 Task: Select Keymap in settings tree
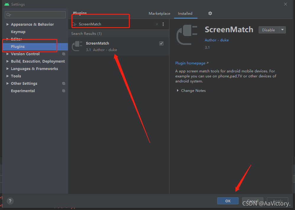tap(18, 32)
